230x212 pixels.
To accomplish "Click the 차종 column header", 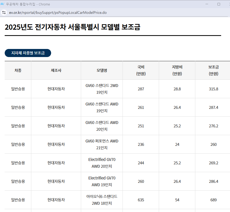I will click(17, 70).
